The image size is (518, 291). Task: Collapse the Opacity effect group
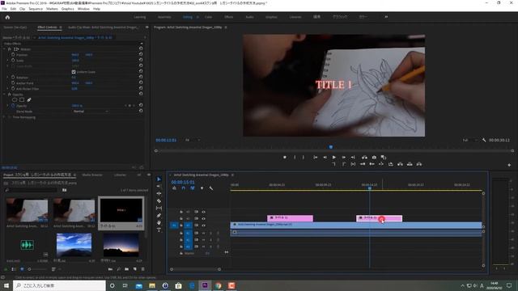pyautogui.click(x=4, y=94)
